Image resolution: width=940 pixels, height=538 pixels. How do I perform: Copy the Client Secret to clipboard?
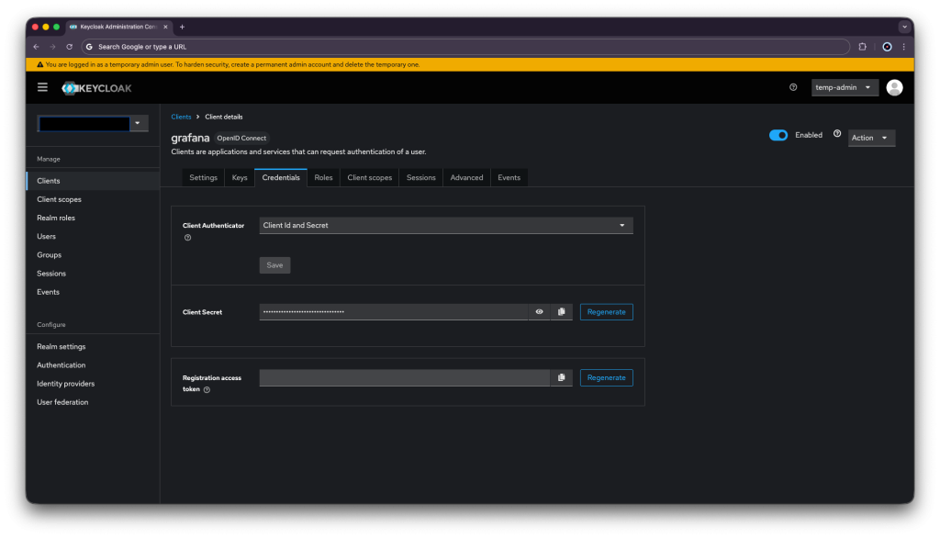[561, 312]
